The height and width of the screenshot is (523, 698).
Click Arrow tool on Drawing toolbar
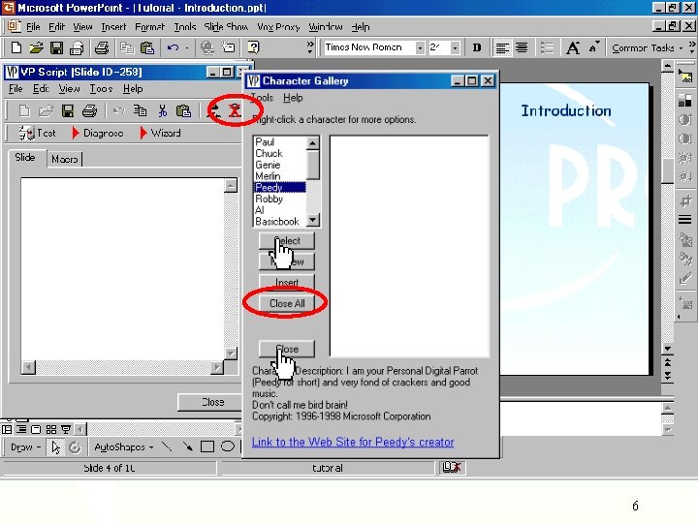pyautogui.click(x=187, y=446)
